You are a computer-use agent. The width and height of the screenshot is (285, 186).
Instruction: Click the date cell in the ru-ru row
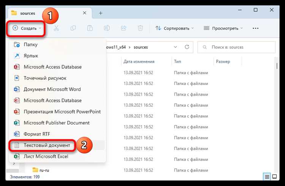[x=138, y=170]
